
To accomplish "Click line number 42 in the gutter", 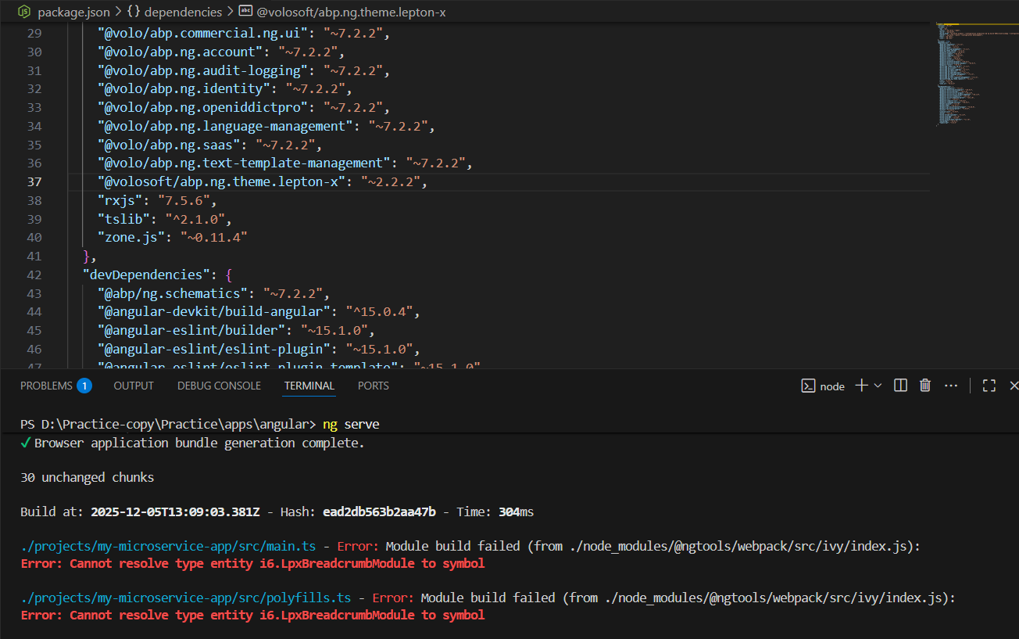I will pos(34,275).
